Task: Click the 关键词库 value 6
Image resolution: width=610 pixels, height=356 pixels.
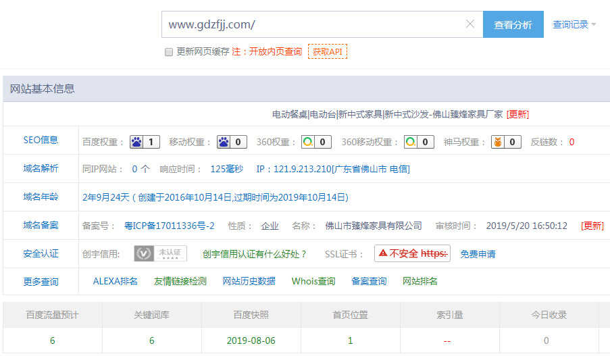Action: click(152, 340)
